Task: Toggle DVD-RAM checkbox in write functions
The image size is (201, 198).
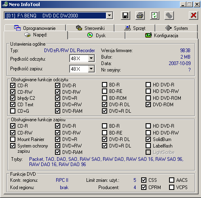Action: 57,152
